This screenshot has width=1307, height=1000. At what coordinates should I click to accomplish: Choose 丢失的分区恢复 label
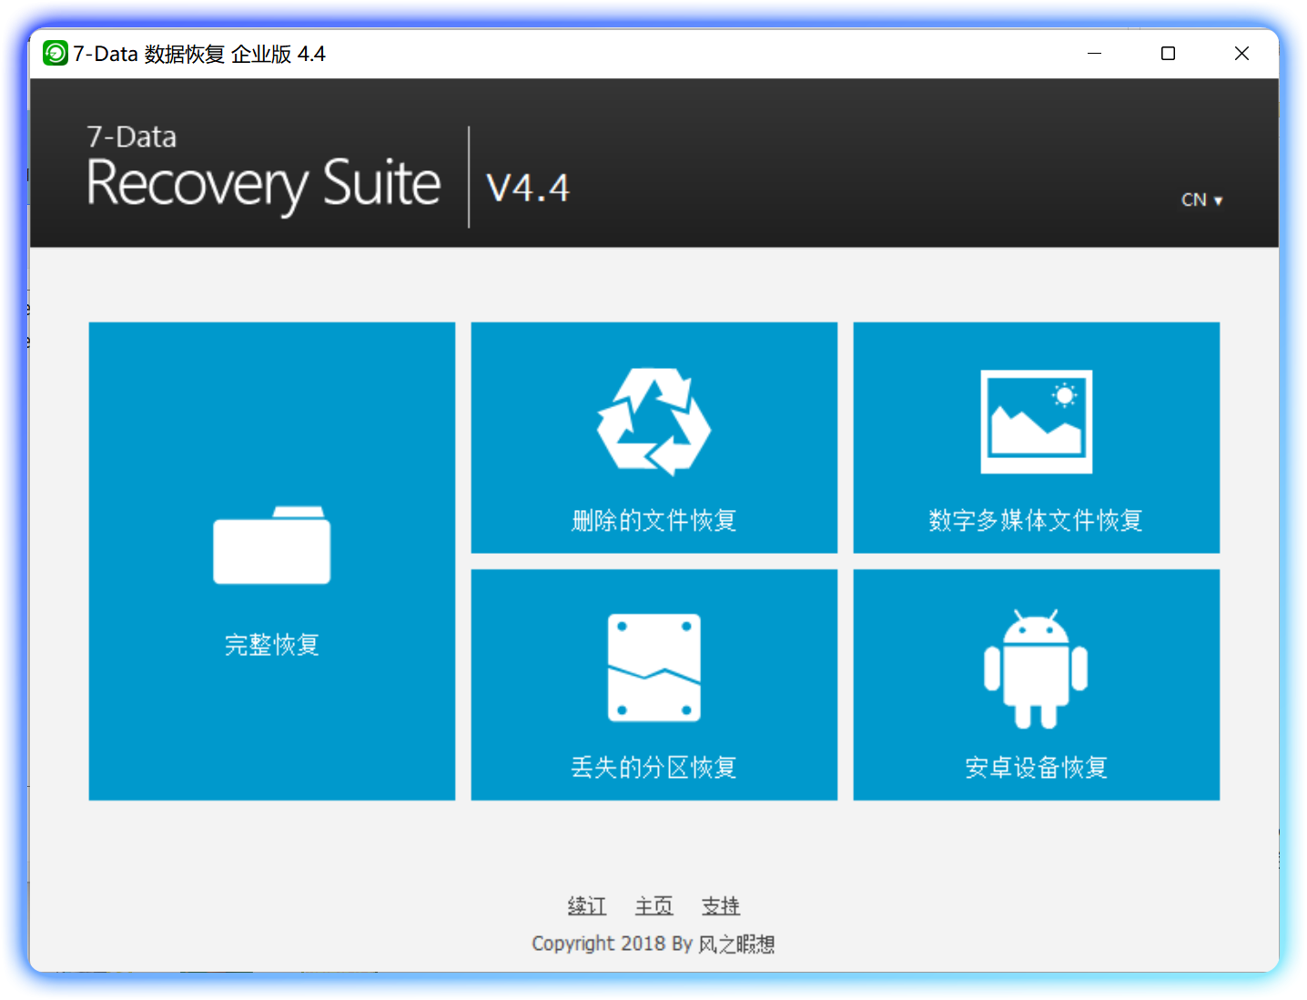[653, 767]
